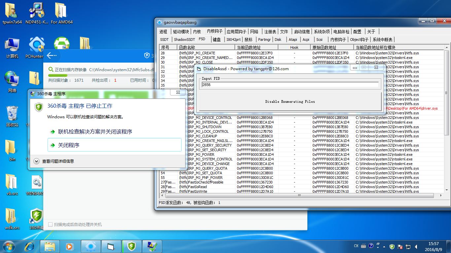The width and height of the screenshot is (451, 253).
Task: Switch to 驱动模块 tab
Action: click(x=181, y=32)
